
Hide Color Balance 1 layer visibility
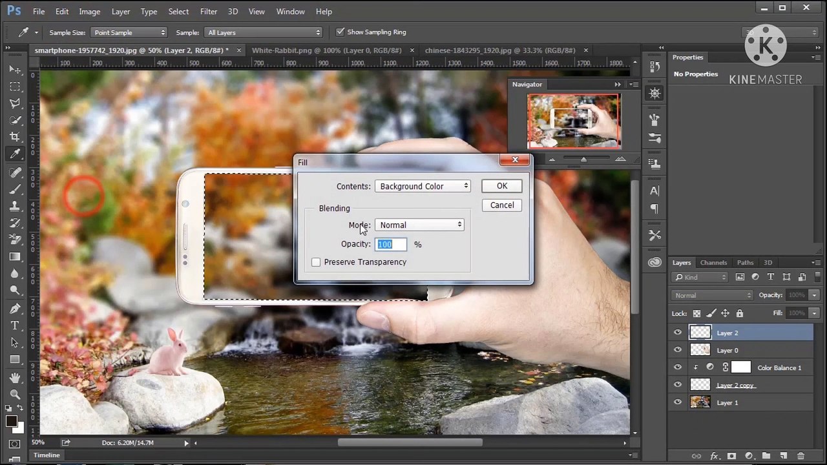[678, 367]
